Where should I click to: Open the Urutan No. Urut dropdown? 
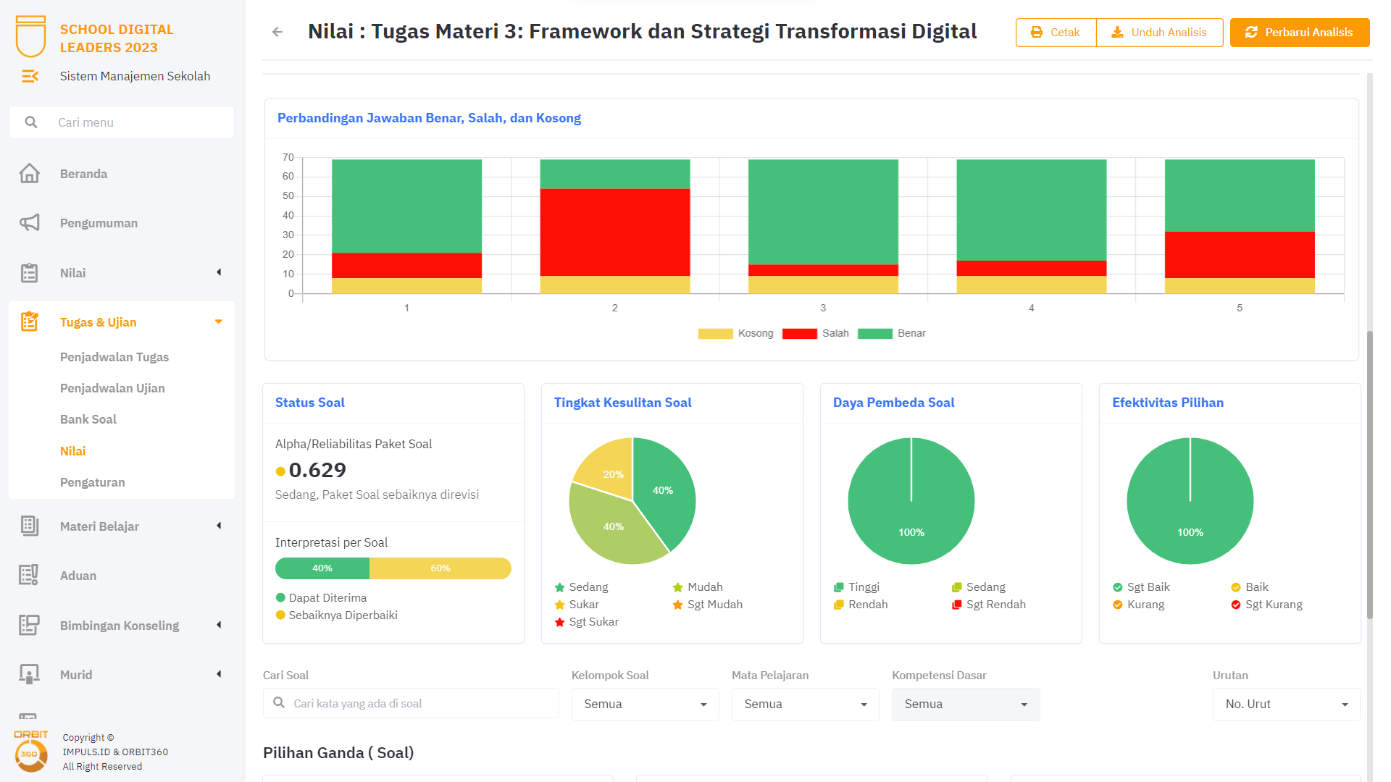tap(1286, 705)
